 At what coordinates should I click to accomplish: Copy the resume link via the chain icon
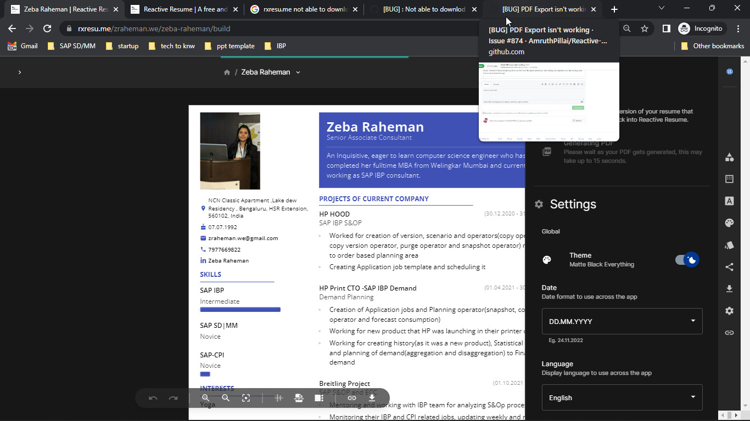(351, 399)
